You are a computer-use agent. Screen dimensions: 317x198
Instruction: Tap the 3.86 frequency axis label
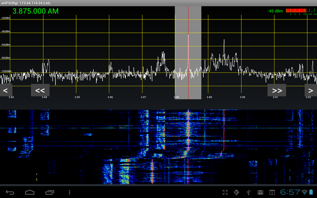(110, 97)
